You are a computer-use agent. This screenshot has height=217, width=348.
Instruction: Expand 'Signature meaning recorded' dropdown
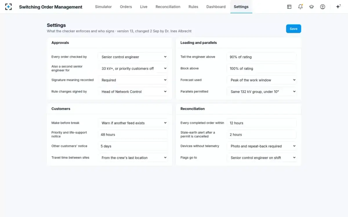pos(133,80)
